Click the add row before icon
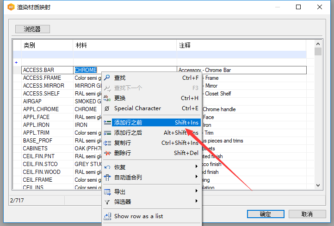 (x=107, y=123)
